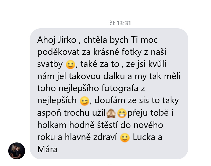Click the see-no-evil monkey emoji

click(111, 113)
